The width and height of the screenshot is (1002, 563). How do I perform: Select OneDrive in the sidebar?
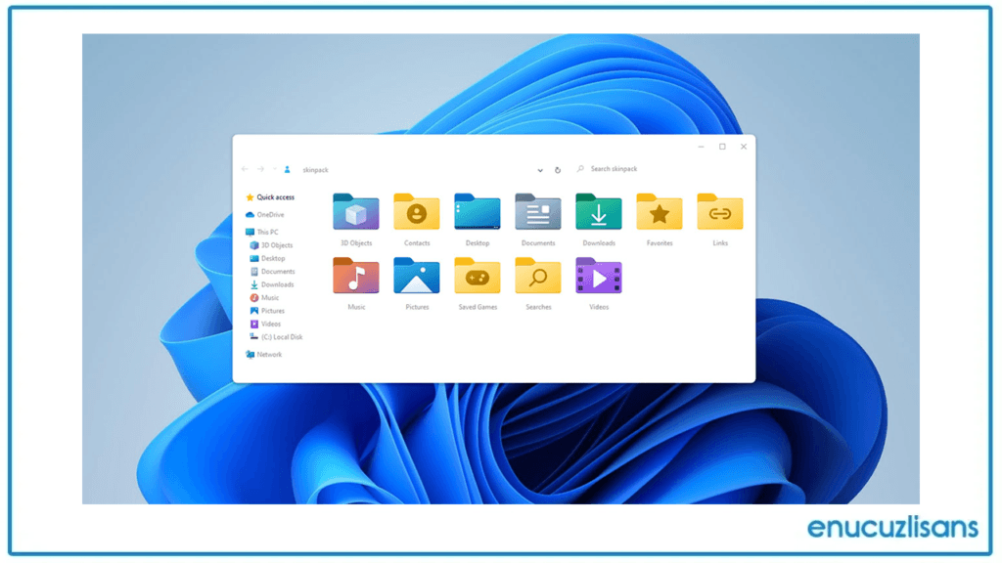tap(269, 215)
